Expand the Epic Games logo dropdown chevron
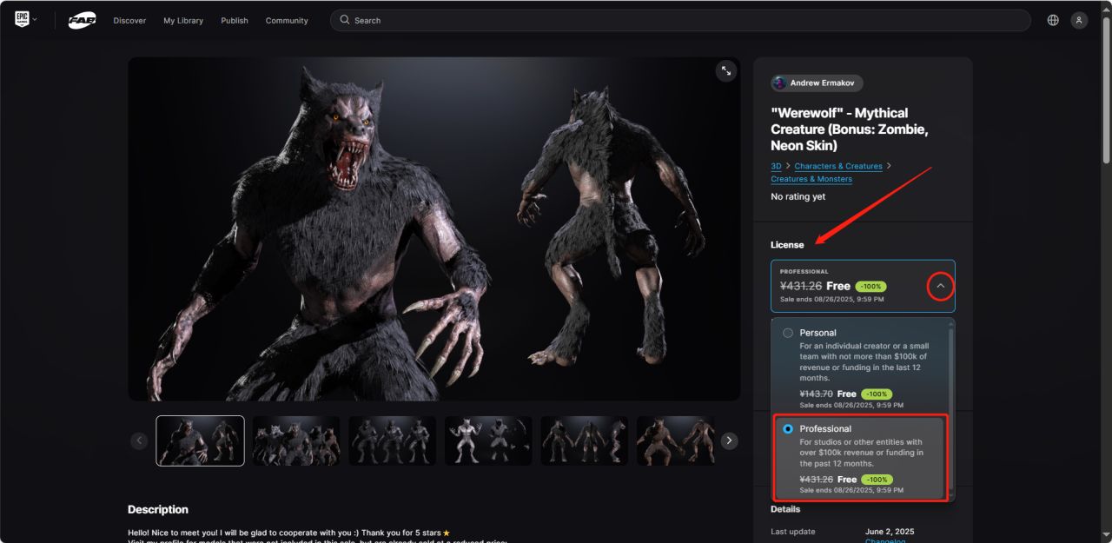The image size is (1112, 543). pyautogui.click(x=35, y=19)
